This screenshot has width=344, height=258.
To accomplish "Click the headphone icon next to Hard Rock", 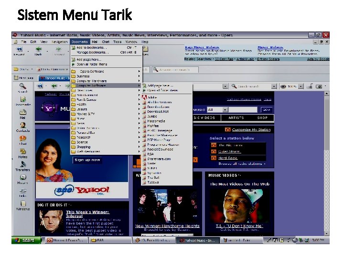I will tap(214, 158).
